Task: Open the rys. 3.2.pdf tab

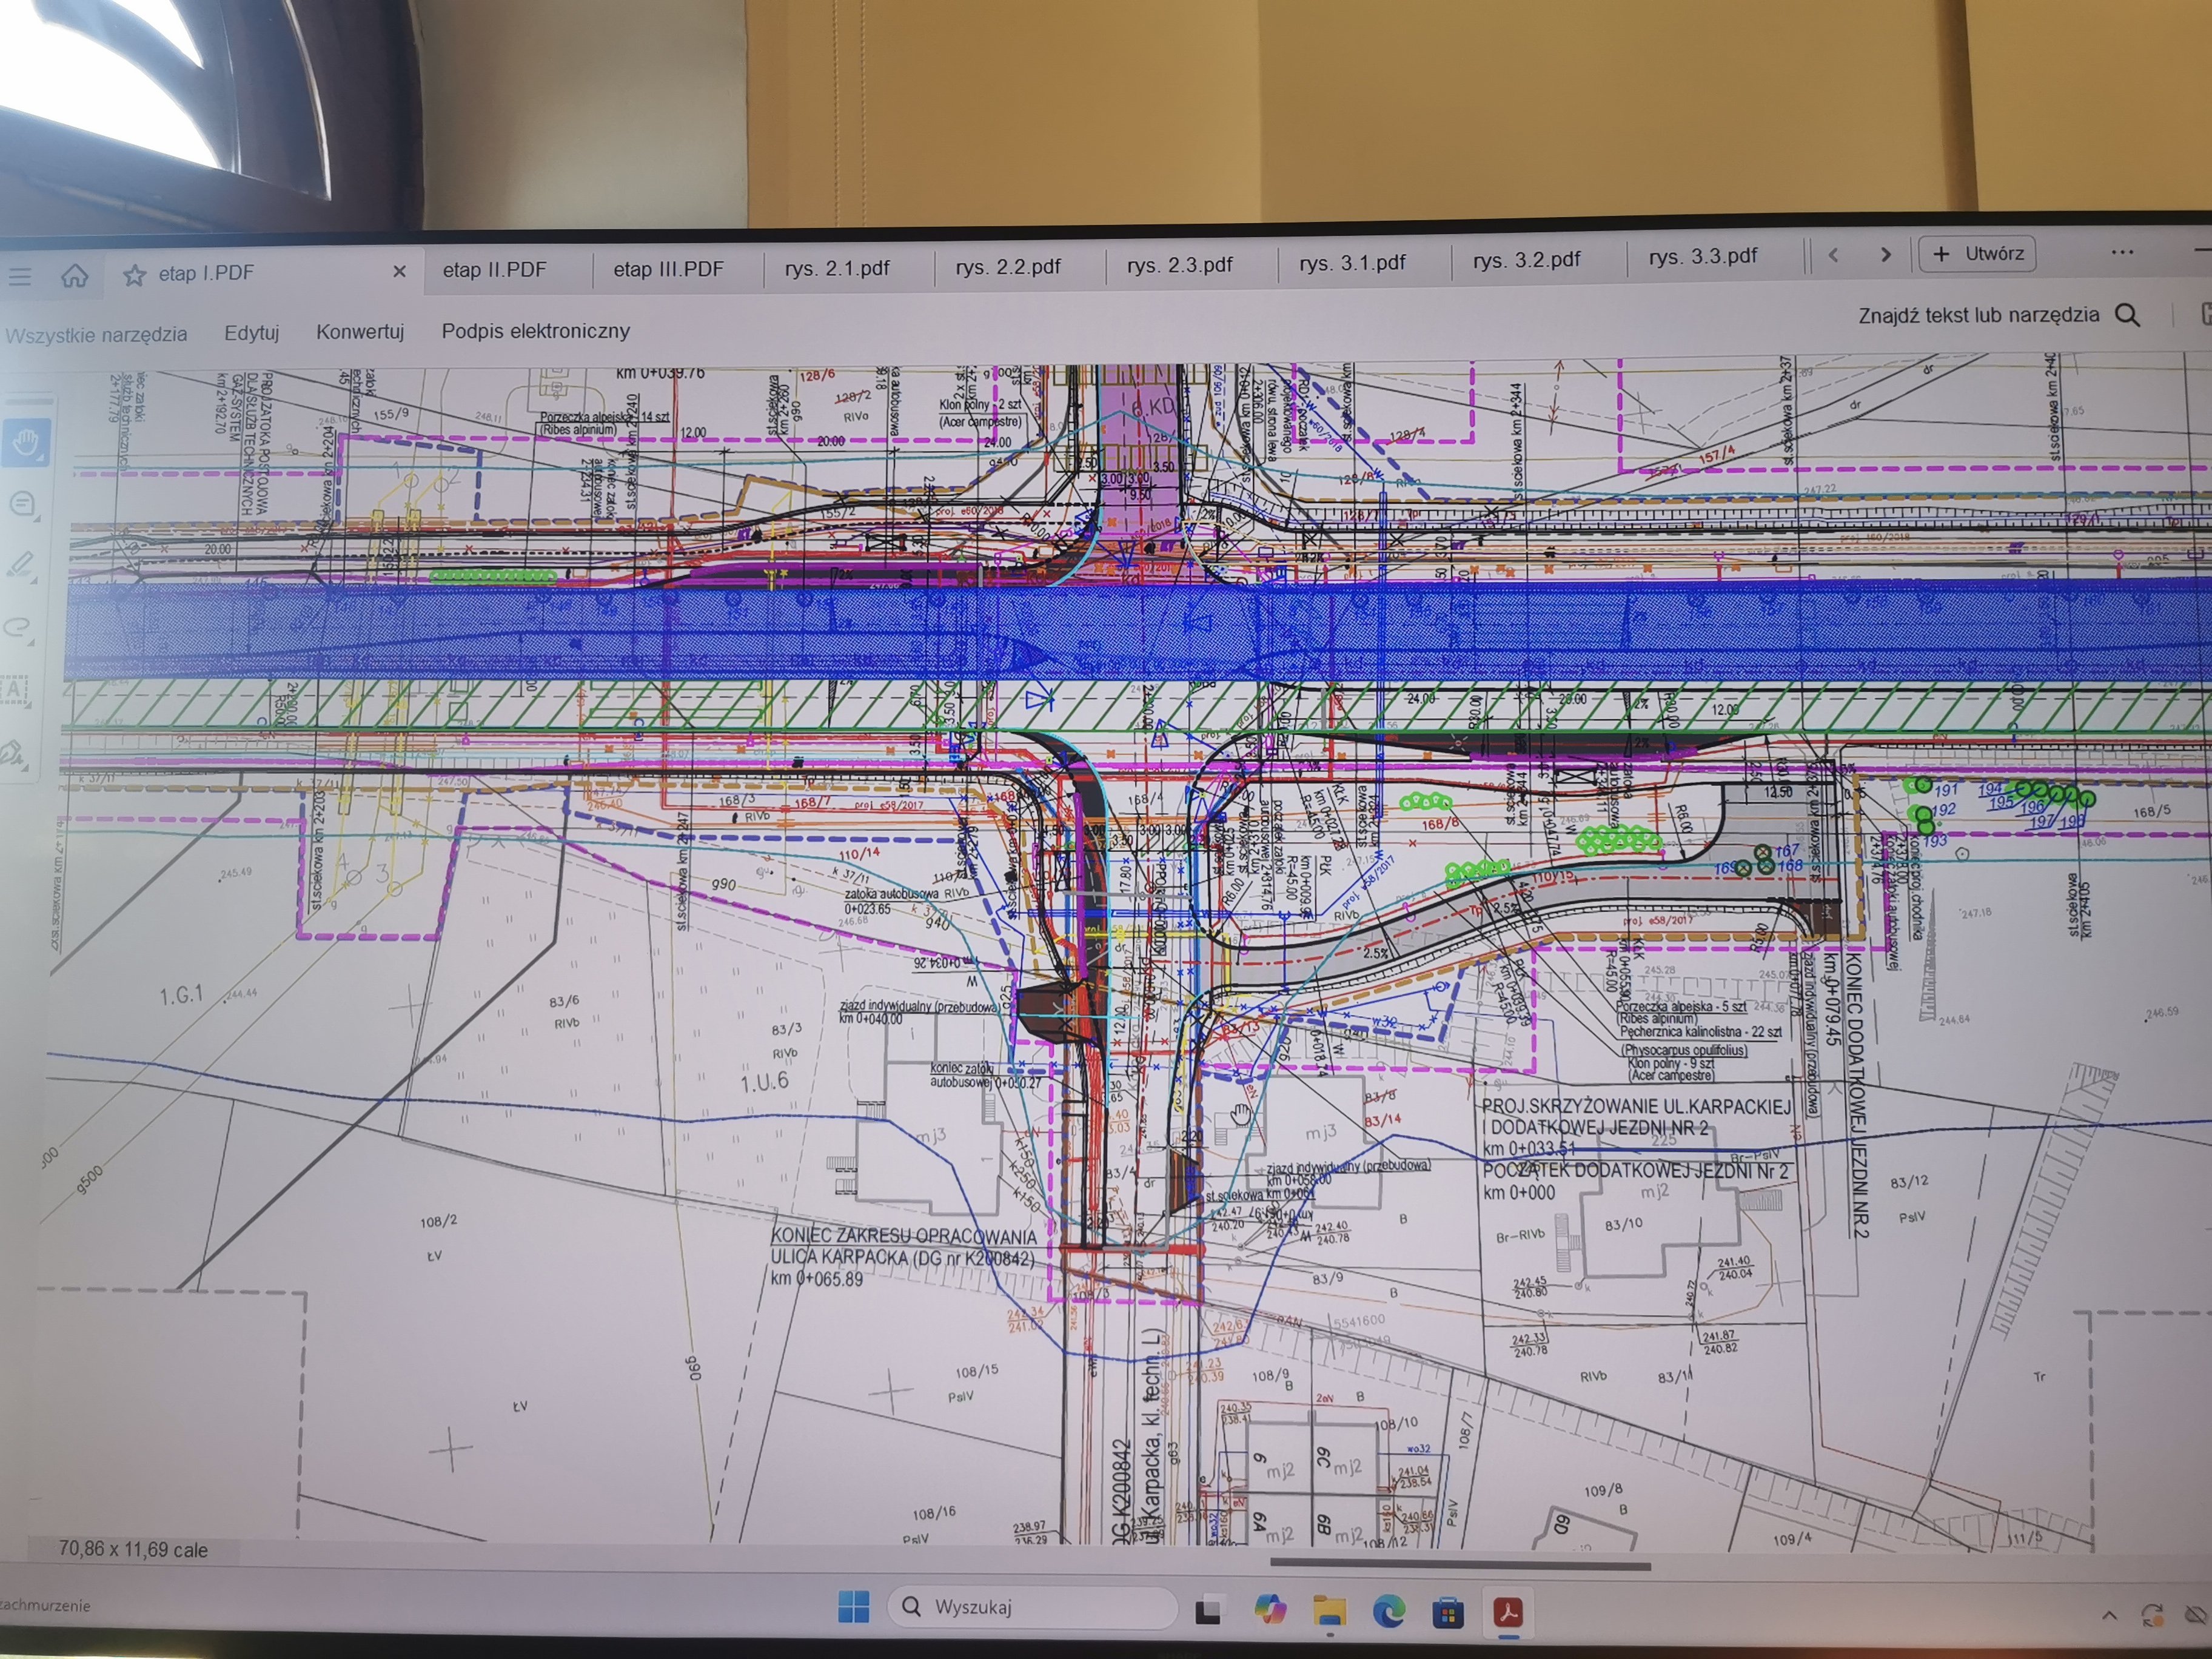Action: (x=1526, y=260)
